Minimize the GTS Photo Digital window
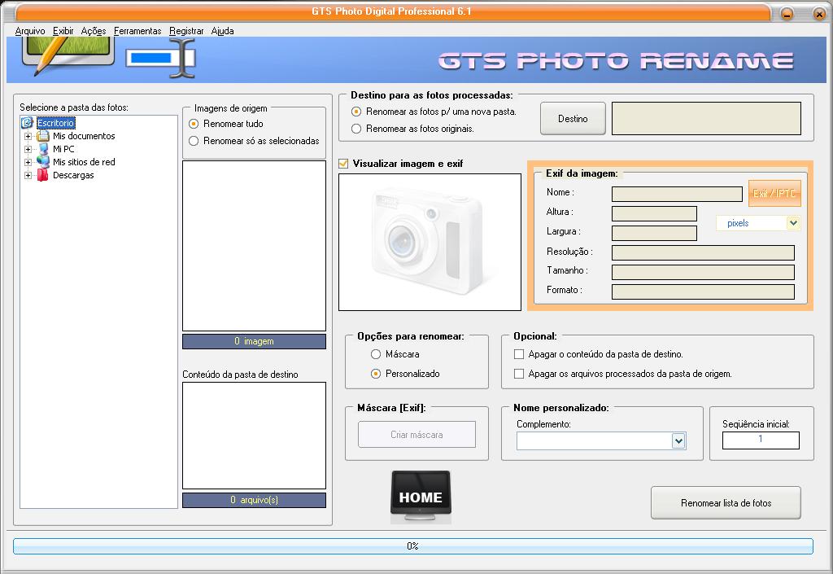833x574 pixels. pyautogui.click(x=787, y=14)
